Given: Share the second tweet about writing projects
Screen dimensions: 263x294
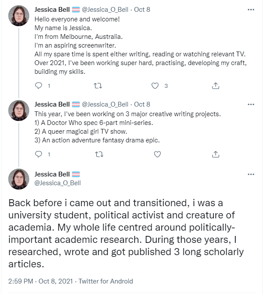Looking at the screenshot, I should pos(215,154).
